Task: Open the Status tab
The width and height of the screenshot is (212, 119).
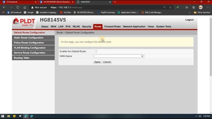Action: point(45,26)
